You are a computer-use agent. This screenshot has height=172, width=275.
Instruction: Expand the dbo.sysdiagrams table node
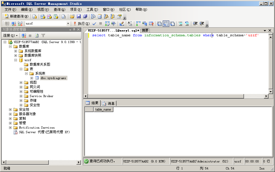click(x=32, y=78)
